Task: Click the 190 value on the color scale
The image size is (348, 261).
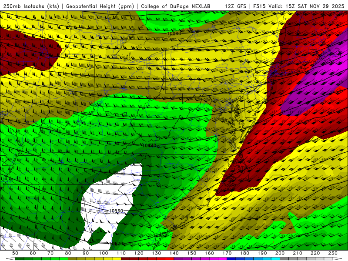Action: point(262,253)
